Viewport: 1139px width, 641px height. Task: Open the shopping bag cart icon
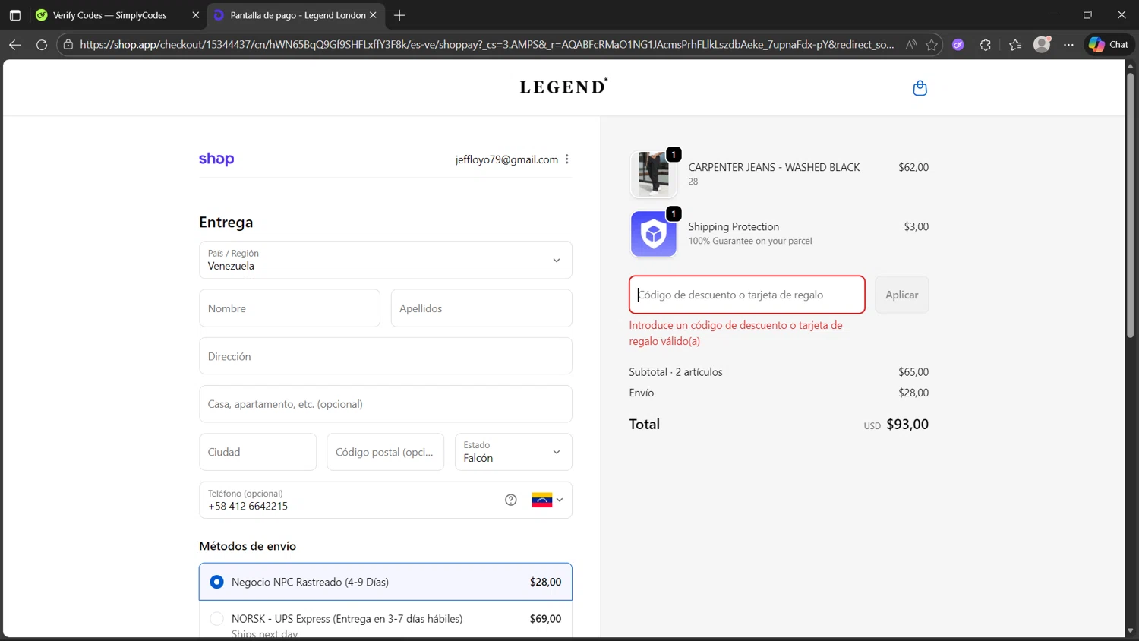pos(920,88)
